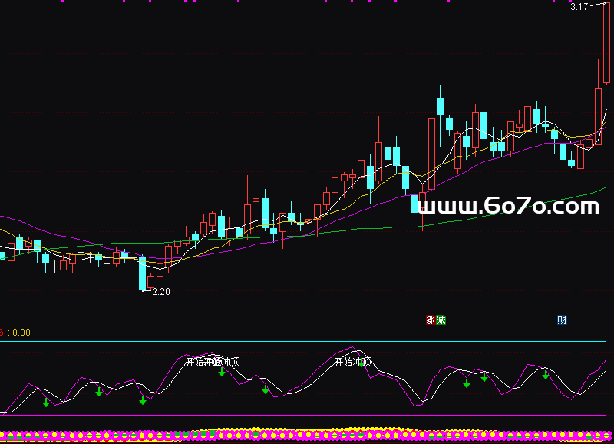Screen dimensions: 614x444
Task: Click the overlapping 开始冲顶 label on left
Action: pos(213,362)
